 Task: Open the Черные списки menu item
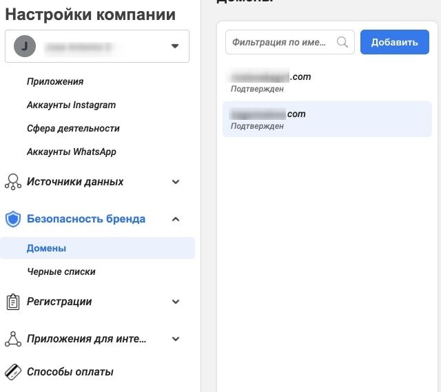tap(61, 271)
